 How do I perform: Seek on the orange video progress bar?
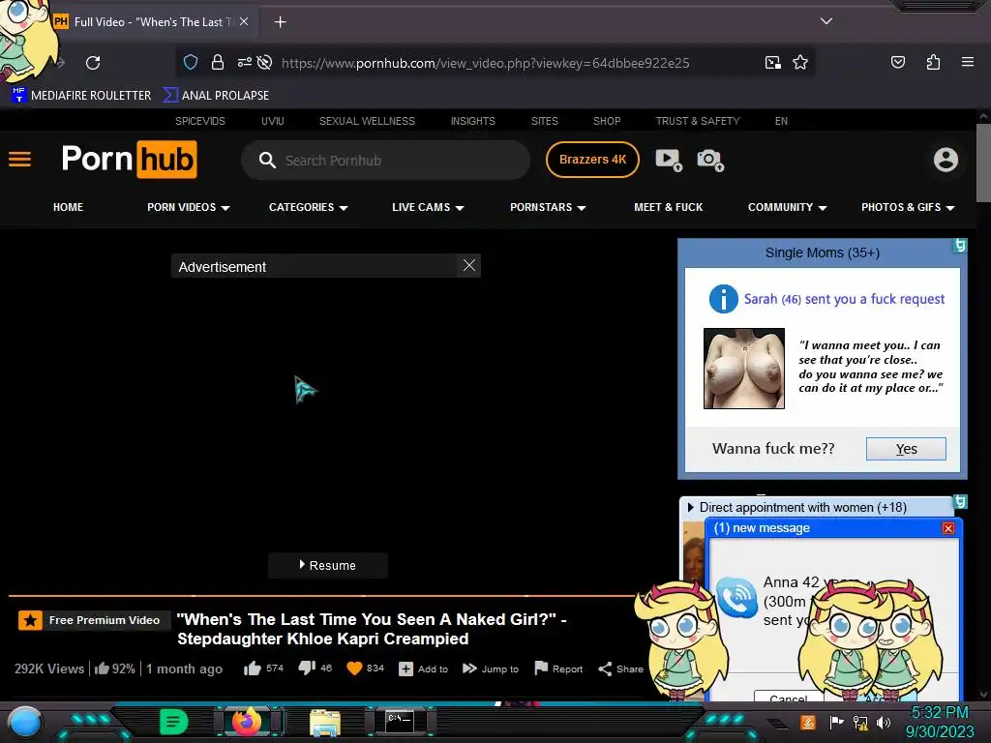tap(322, 595)
